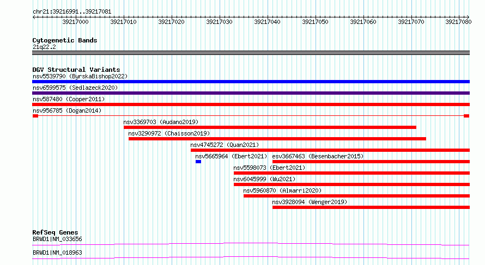Click ruler position 39217040
Image resolution: width=485 pixels, height=265 pixels.
pyautogui.click(x=267, y=22)
